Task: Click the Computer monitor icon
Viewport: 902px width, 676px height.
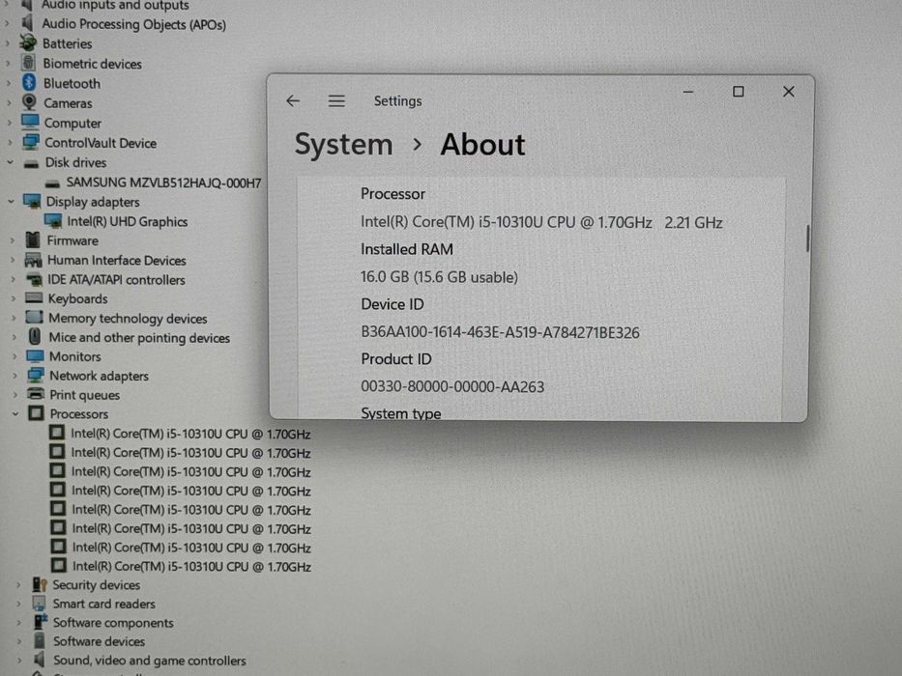Action: coord(30,122)
